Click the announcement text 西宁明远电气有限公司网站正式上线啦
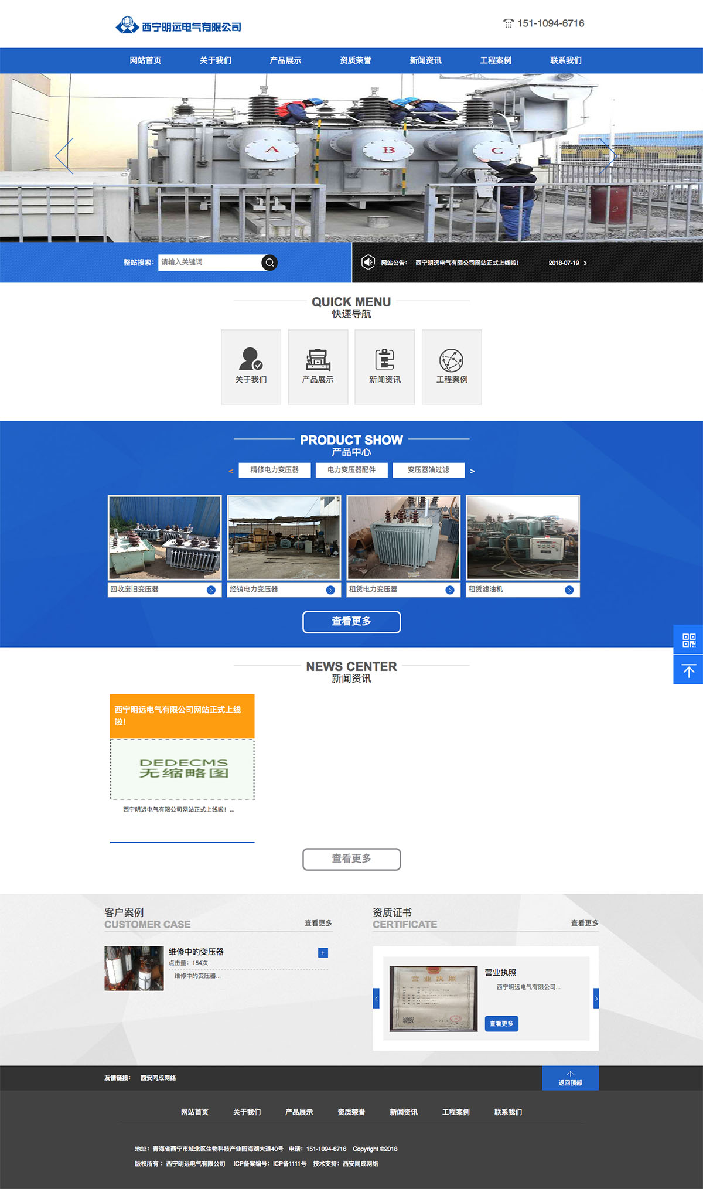 tap(467, 263)
